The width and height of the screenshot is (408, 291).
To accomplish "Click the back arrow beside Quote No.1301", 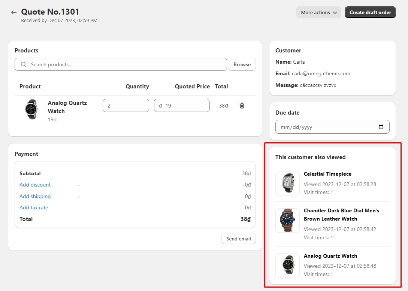I will (14, 12).
